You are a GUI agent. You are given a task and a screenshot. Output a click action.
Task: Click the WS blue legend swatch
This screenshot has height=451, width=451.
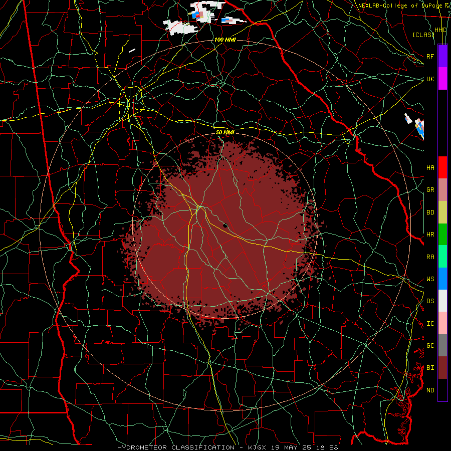pos(442,279)
